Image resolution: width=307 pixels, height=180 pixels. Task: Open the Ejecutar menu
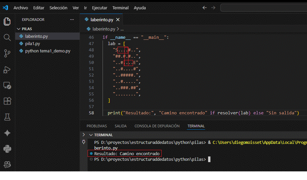[99, 8]
